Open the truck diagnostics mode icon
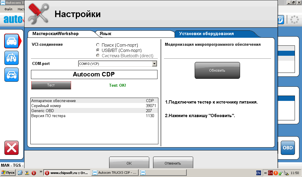Screen dimensions: 302x177 [x=11, y=58]
